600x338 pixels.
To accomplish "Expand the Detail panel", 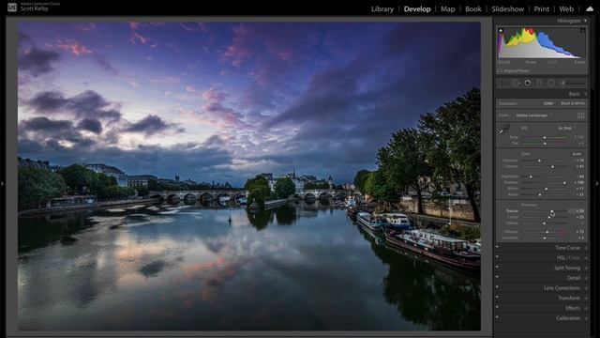I will point(574,278).
